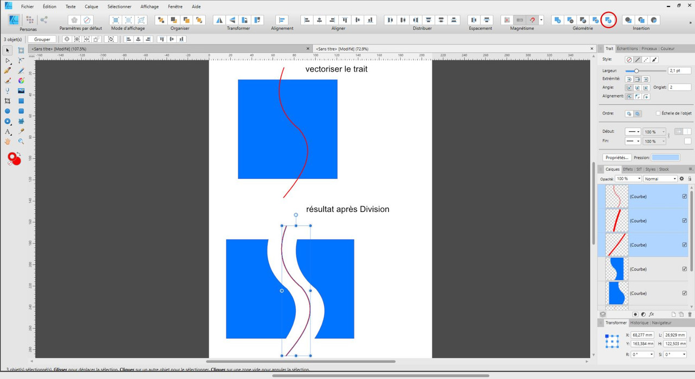Edit the Largeur 2,1 pt field
695x379 pixels.
[680, 70]
